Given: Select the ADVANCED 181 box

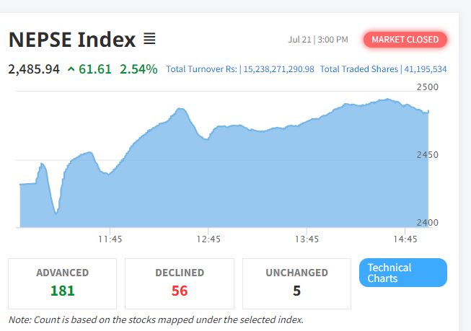Looking at the screenshot, I should tap(62, 283).
